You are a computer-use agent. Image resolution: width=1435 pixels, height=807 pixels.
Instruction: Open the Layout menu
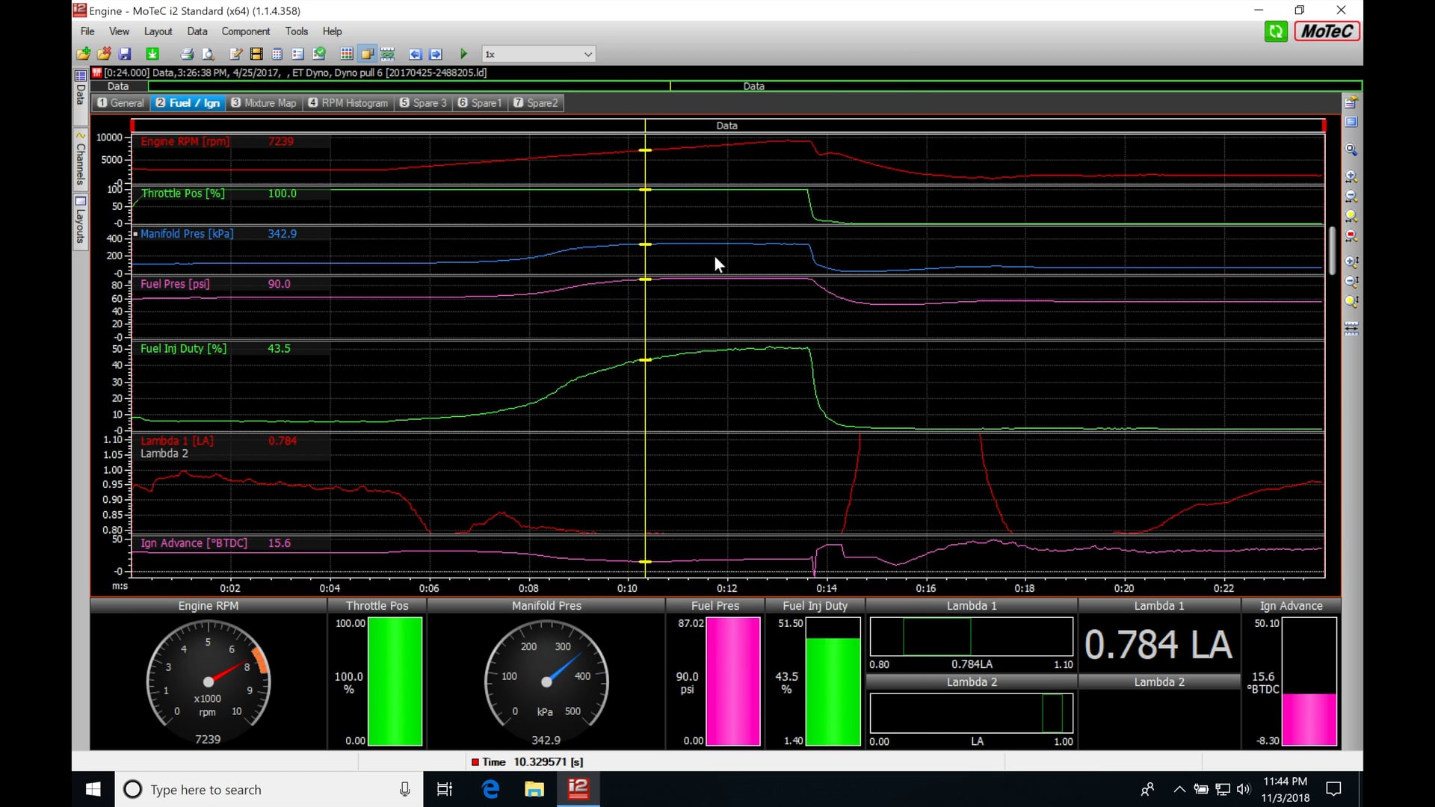(158, 31)
